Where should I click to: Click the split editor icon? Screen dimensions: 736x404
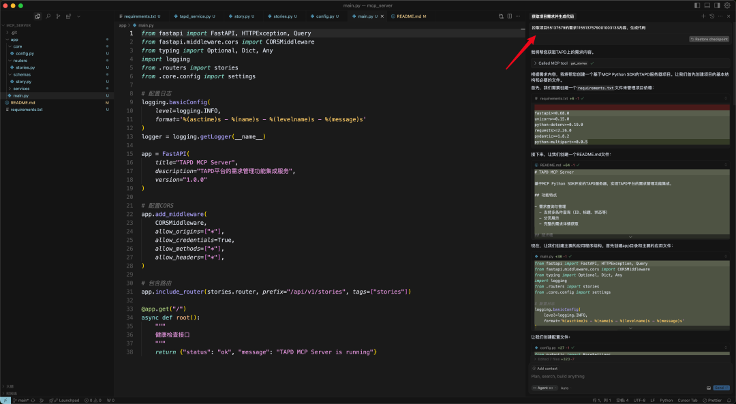(509, 16)
